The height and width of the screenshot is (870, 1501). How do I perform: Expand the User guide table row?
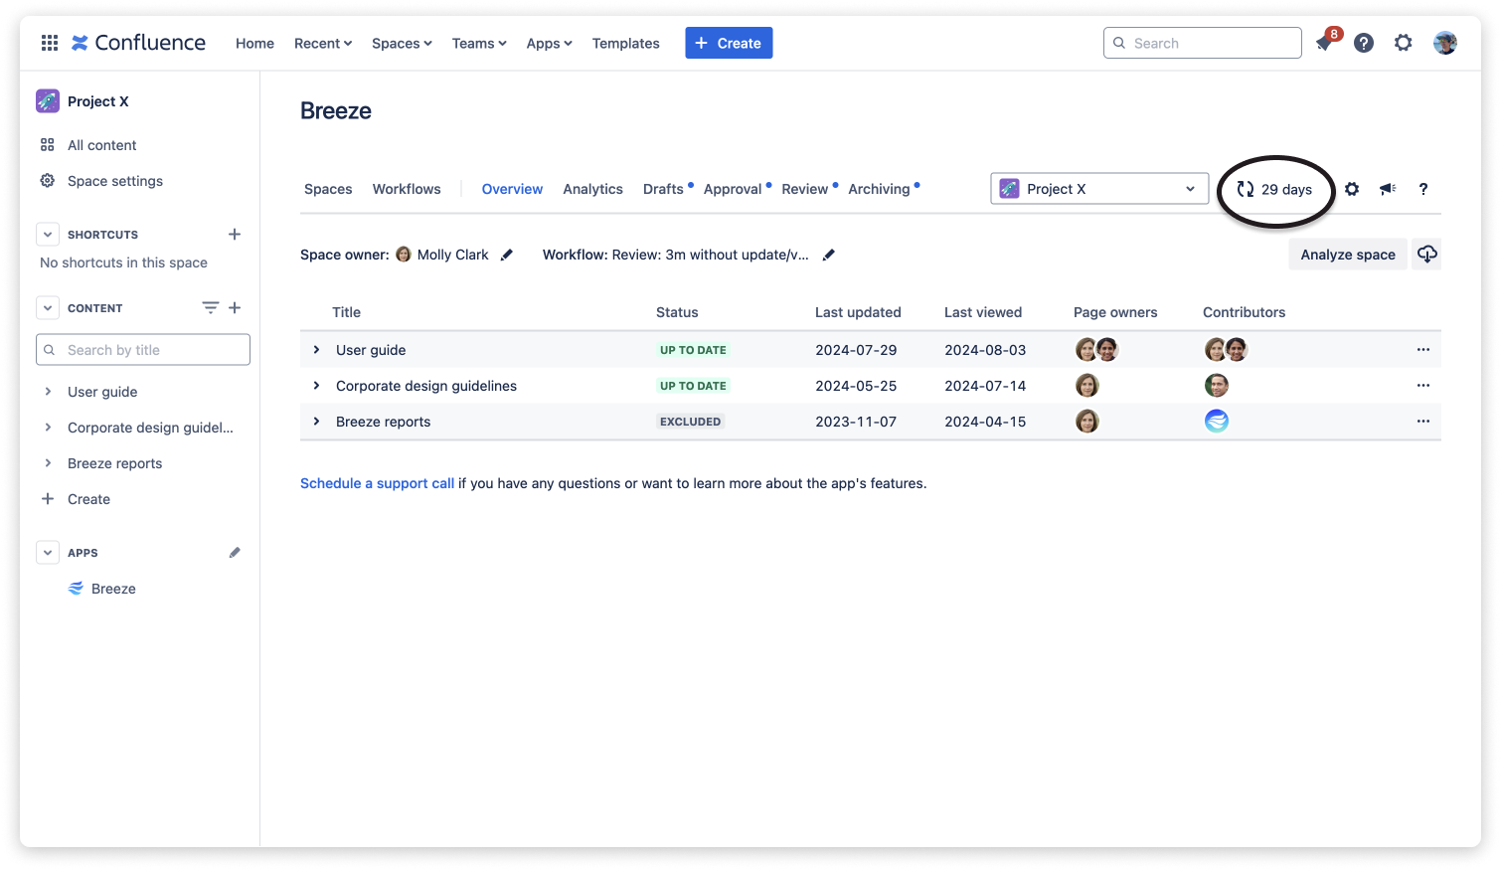point(316,350)
